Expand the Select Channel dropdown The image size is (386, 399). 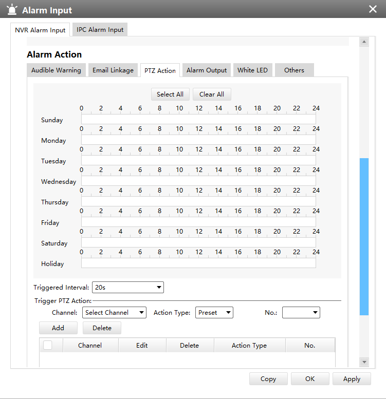[x=114, y=312]
